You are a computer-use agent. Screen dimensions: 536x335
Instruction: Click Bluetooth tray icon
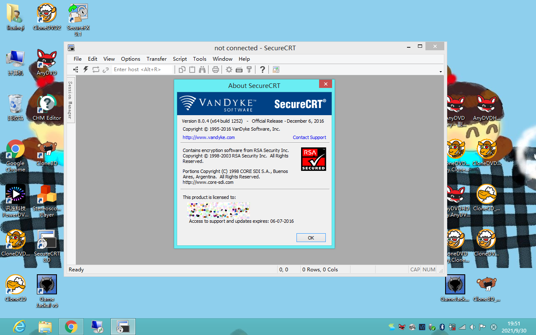click(x=442, y=327)
